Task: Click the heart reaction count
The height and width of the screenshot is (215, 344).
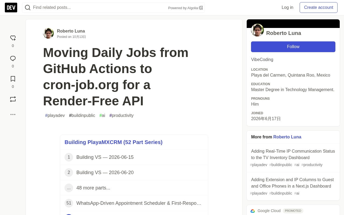Action: 13,46
